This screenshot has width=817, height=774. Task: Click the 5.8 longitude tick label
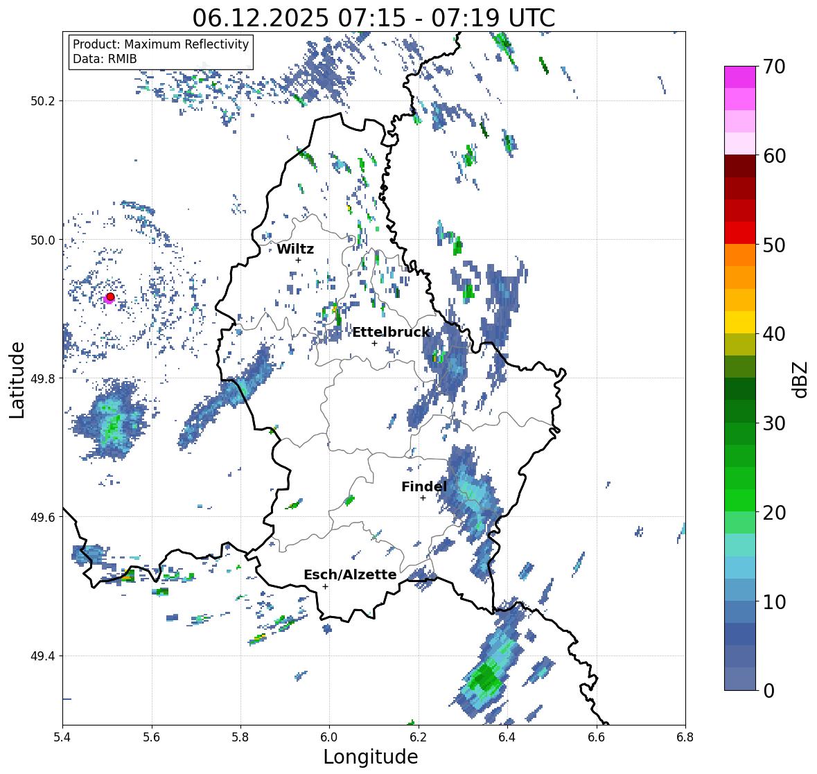pyautogui.click(x=240, y=737)
